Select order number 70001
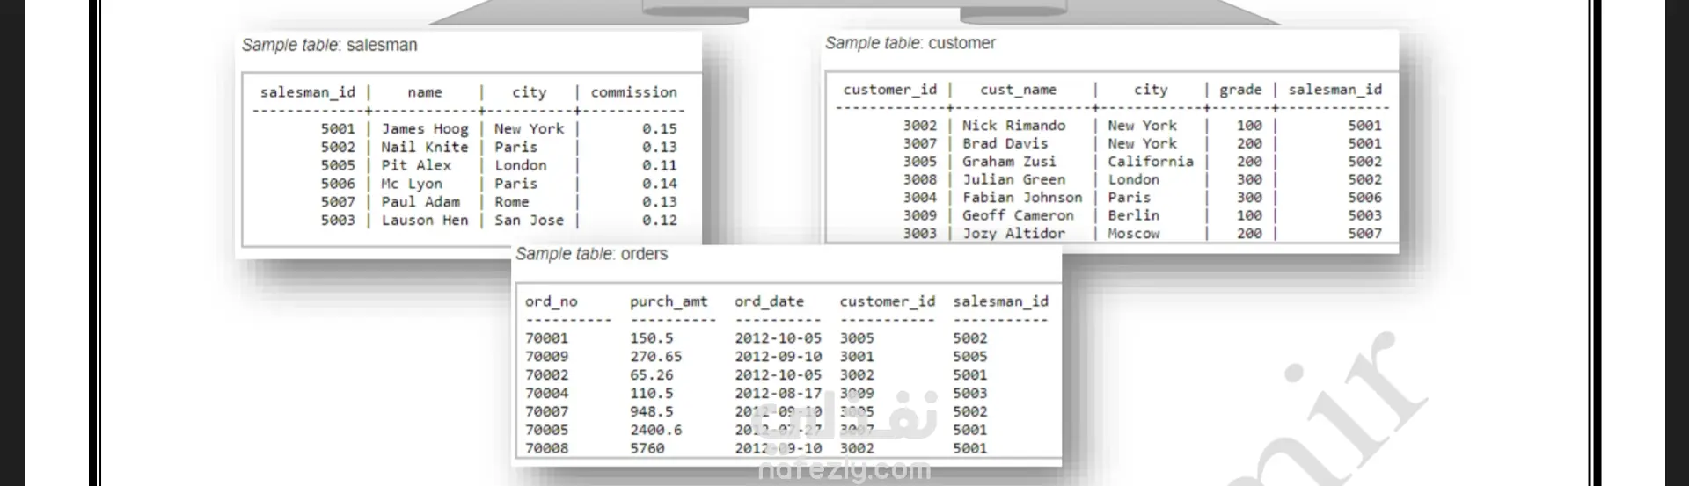Image resolution: width=1689 pixels, height=486 pixels. [x=546, y=338]
